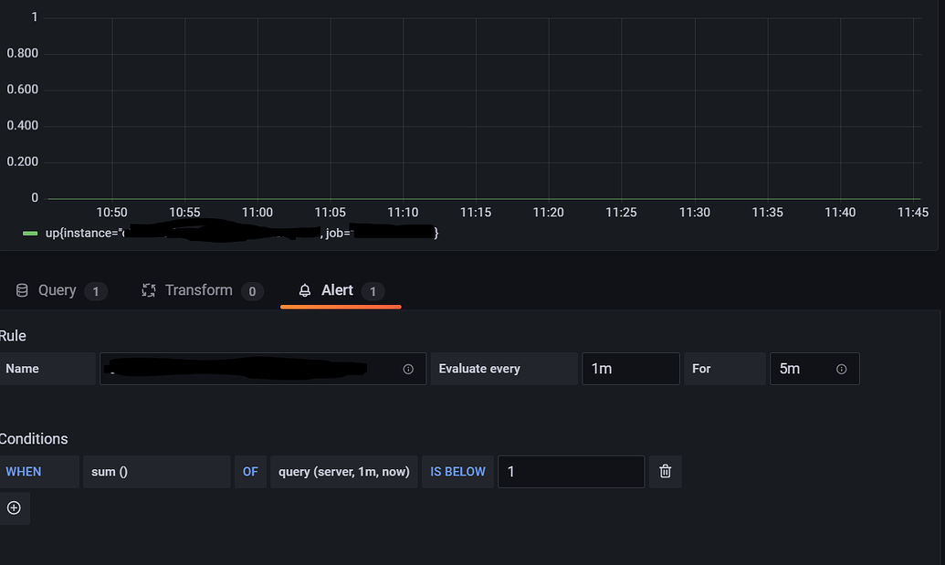This screenshot has height=565, width=945.
Task: Open the Transform tab
Action: 198,290
